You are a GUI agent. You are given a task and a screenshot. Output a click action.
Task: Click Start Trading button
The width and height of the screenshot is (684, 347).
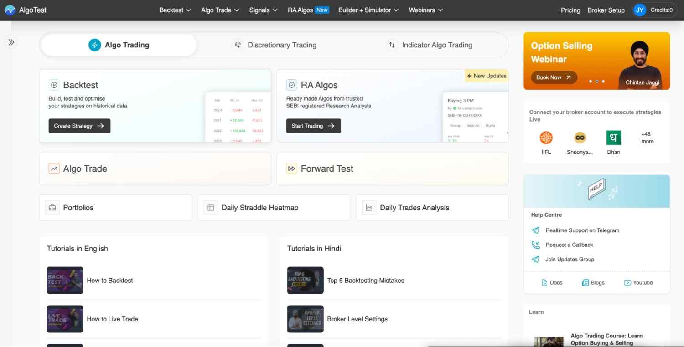point(313,126)
